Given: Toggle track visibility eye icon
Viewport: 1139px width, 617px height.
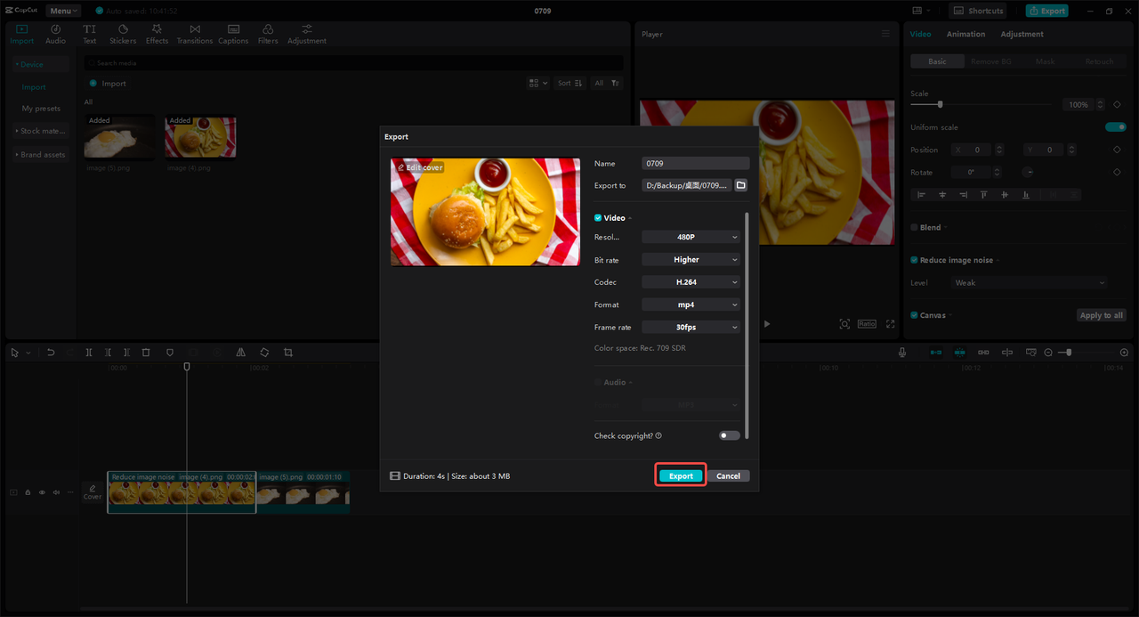Looking at the screenshot, I should pyautogui.click(x=42, y=492).
